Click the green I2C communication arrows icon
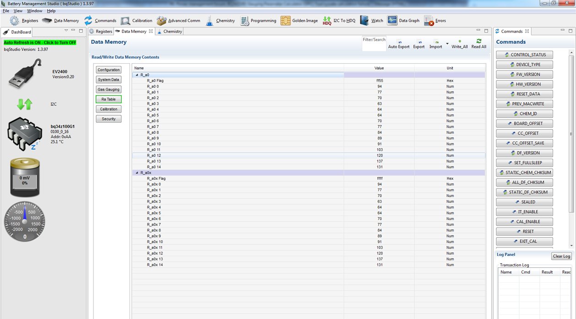The height and width of the screenshot is (319, 576). click(24, 104)
